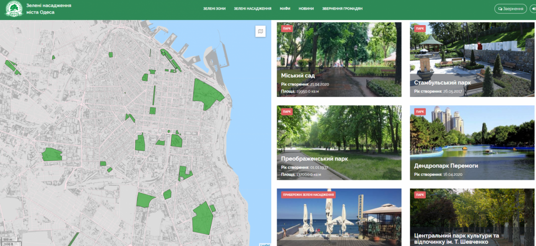This screenshot has height=246, width=536.
Task: Click the chat bubbles icon in Звернення button
Action: pos(500,9)
